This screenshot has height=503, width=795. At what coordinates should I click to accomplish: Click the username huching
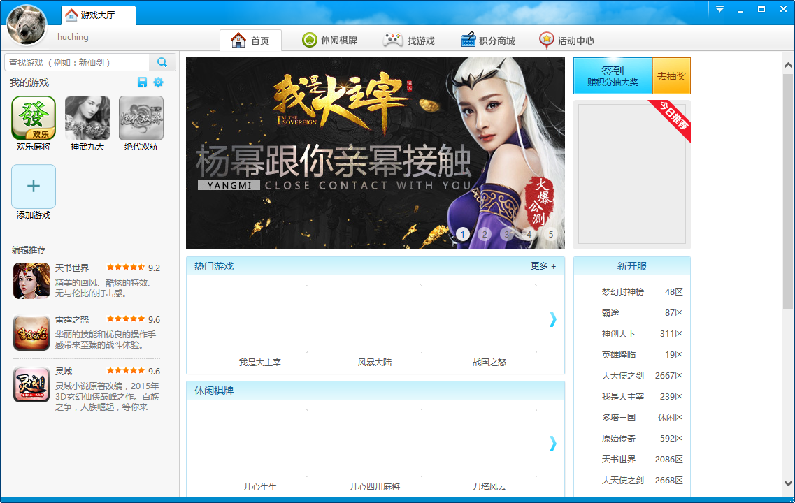click(x=73, y=37)
